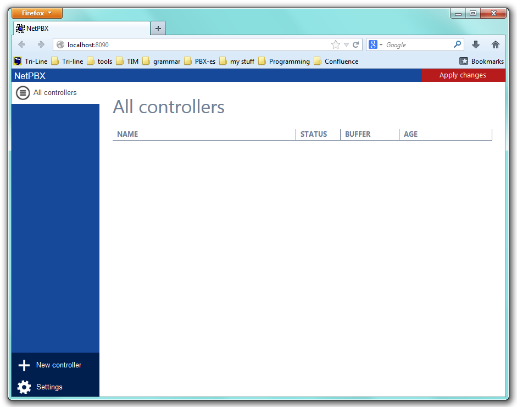The image size is (517, 407).
Task: Click the All controllers page heading
Action: point(169,107)
